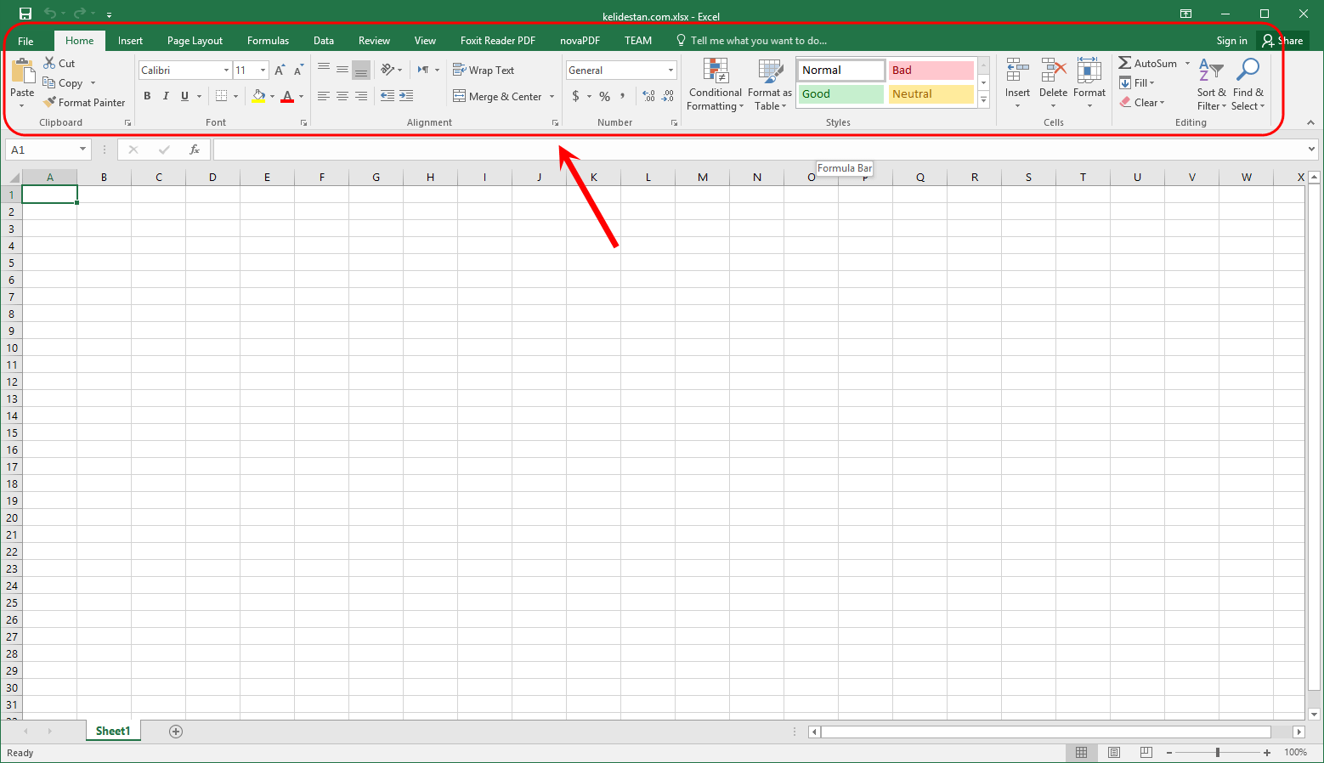Switch to the Page Layout tab
The height and width of the screenshot is (763, 1324).
[195, 41]
